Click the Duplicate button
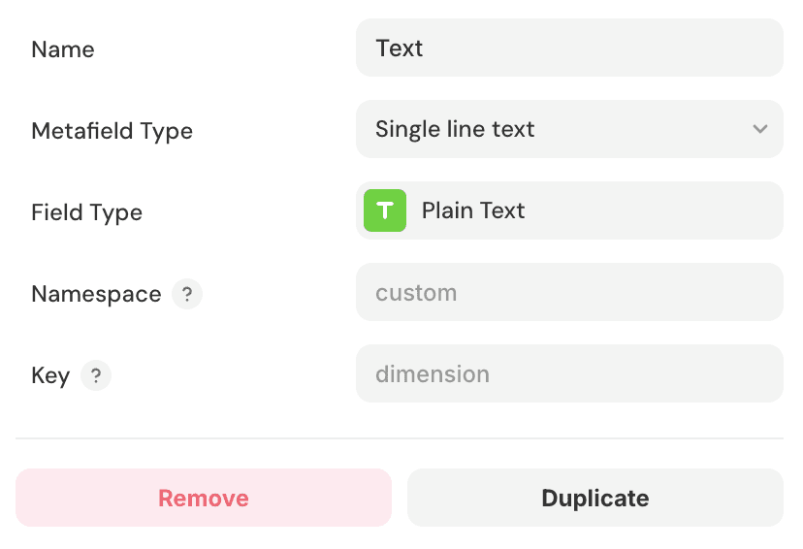The image size is (803, 549). (x=594, y=498)
